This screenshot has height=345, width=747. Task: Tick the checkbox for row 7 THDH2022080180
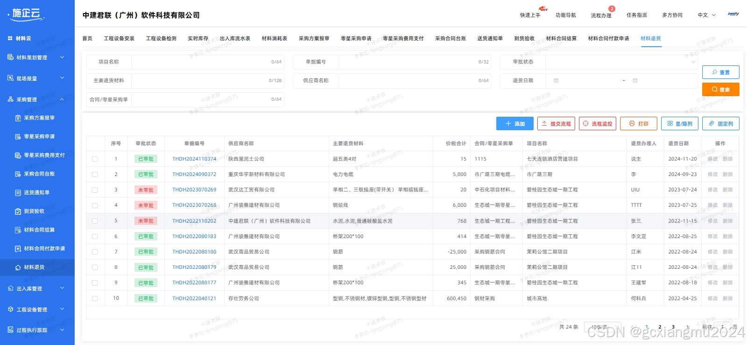click(95, 252)
